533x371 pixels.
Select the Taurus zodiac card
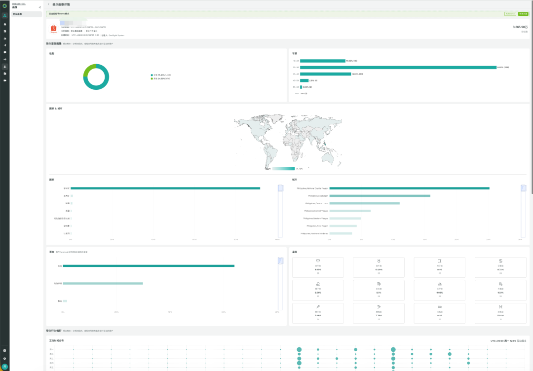tap(379, 267)
